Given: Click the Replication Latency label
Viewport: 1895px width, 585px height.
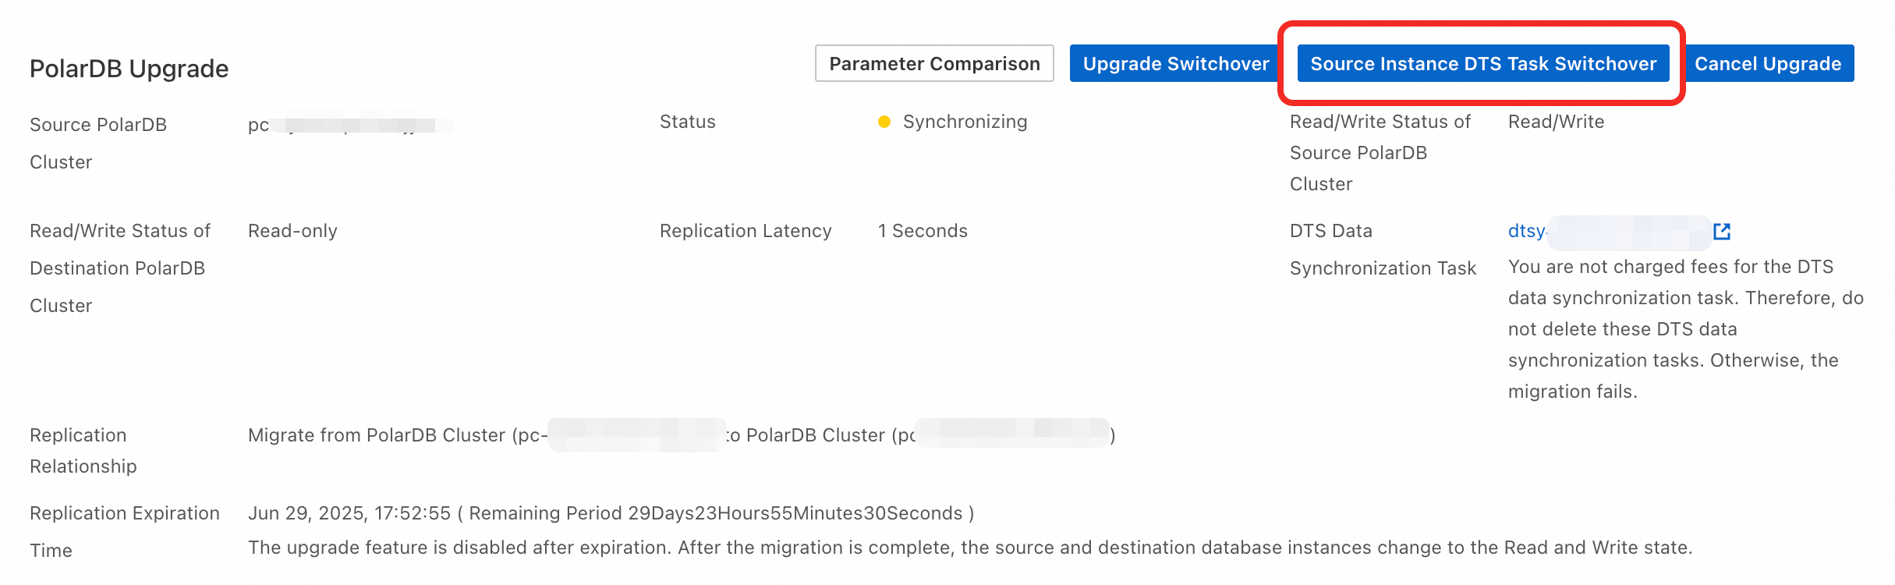Looking at the screenshot, I should [746, 231].
